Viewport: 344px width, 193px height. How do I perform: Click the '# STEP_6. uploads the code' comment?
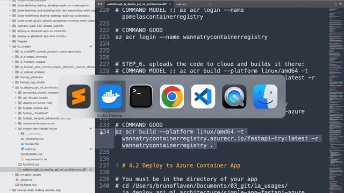point(210,64)
